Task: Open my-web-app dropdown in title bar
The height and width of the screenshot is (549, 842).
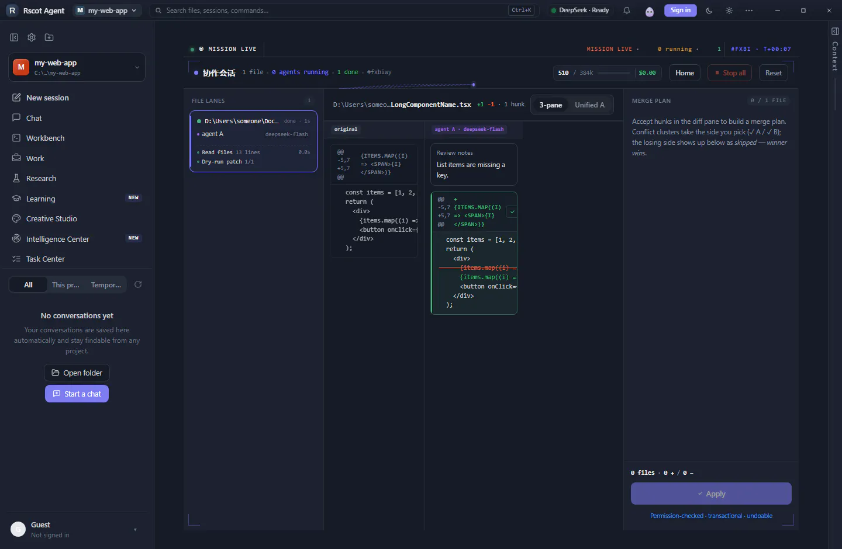Action: pos(108,11)
